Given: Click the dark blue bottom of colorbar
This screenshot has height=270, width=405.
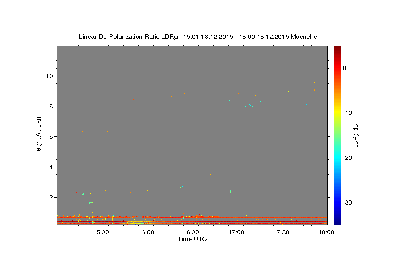Looking at the screenshot, I should pos(337,223).
